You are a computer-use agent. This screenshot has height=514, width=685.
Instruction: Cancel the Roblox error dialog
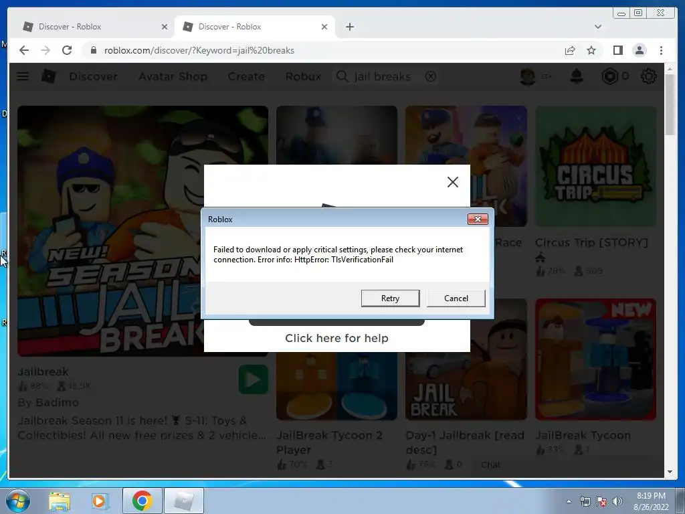456,298
